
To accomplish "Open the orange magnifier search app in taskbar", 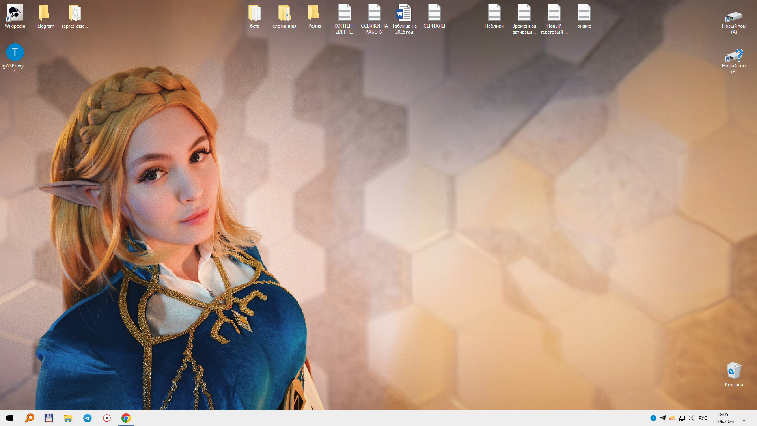I will (x=29, y=418).
